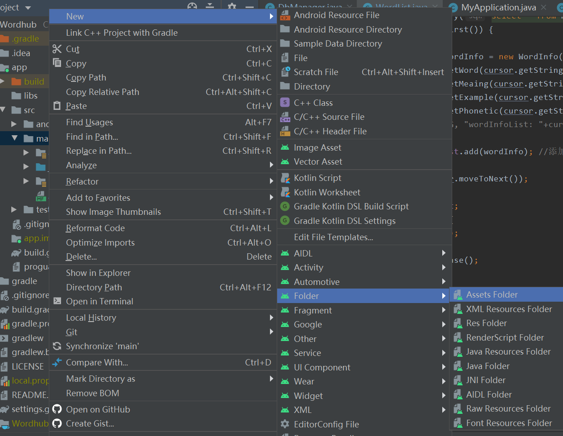Close the MyApplication.java tab

pyautogui.click(x=544, y=7)
